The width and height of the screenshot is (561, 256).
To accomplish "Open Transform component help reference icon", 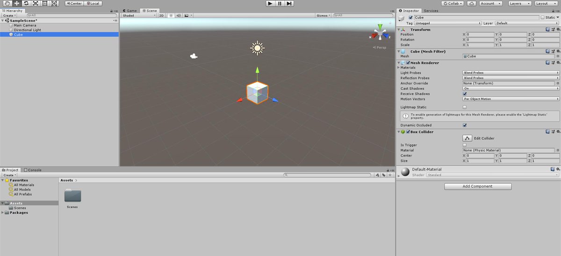I will (547, 29).
